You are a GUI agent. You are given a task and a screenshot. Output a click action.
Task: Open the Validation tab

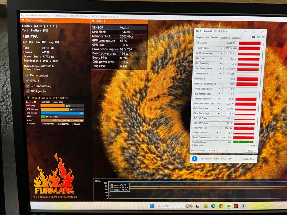point(236,38)
